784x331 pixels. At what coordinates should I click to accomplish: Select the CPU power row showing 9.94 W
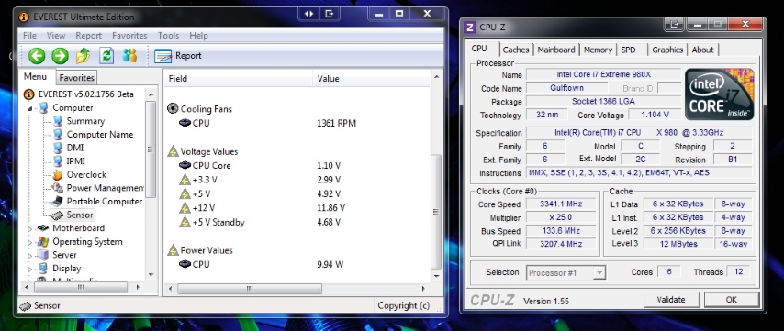coord(261,264)
